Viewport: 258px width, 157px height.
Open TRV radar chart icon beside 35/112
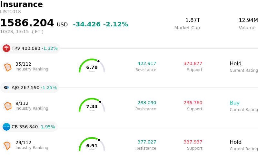pos(7,67)
